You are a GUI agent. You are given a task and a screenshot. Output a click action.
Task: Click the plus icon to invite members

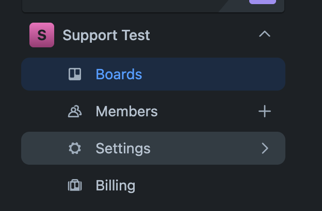(x=264, y=111)
